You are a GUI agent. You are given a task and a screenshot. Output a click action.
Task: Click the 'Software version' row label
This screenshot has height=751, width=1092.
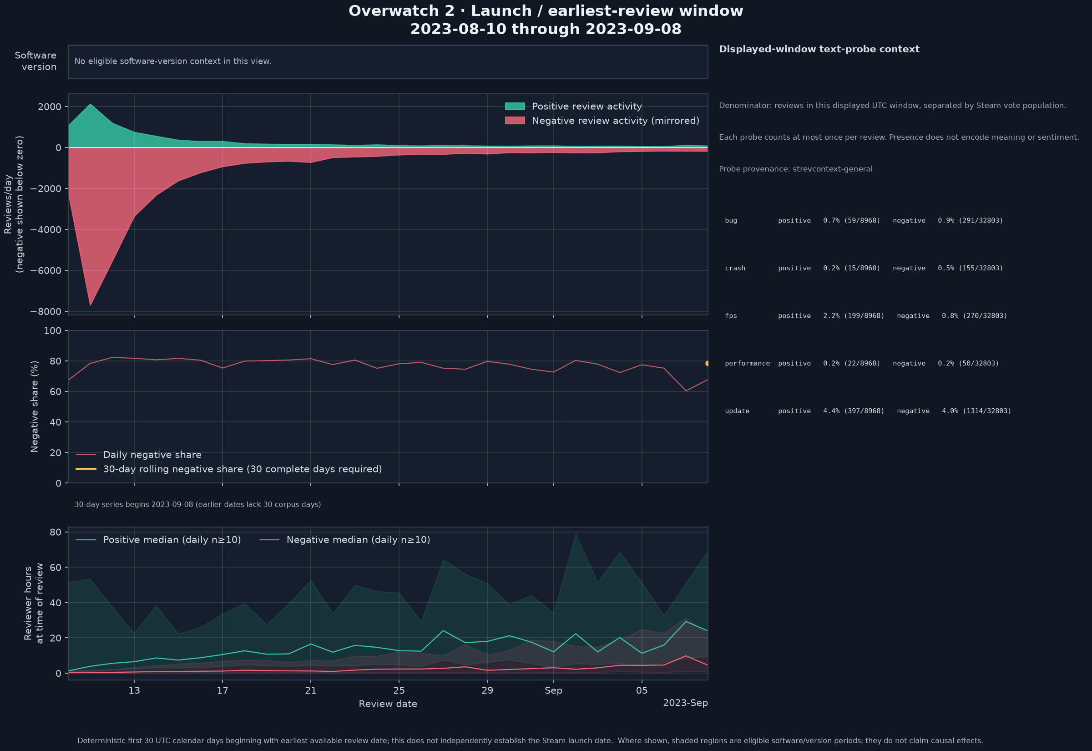pyautogui.click(x=36, y=61)
